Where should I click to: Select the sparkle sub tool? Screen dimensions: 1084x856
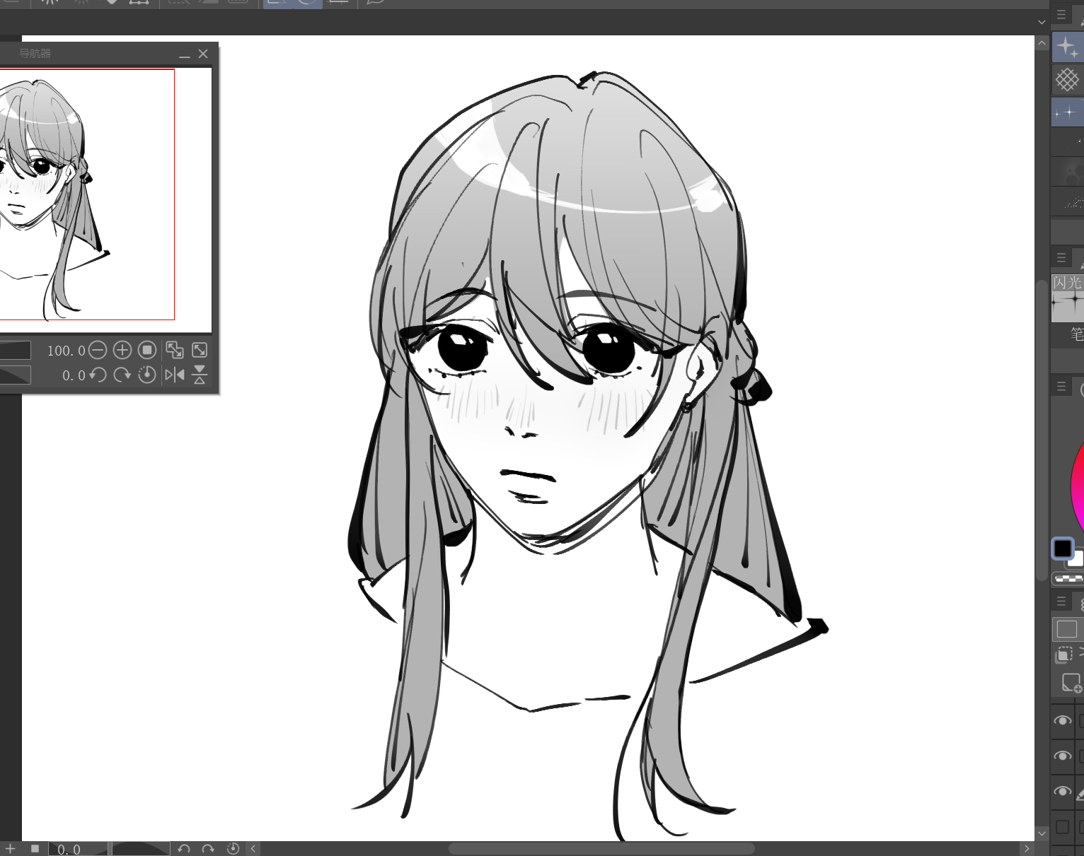tap(1066, 47)
